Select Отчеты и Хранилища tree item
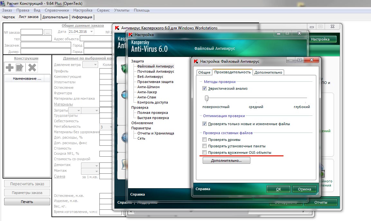 coord(156,133)
